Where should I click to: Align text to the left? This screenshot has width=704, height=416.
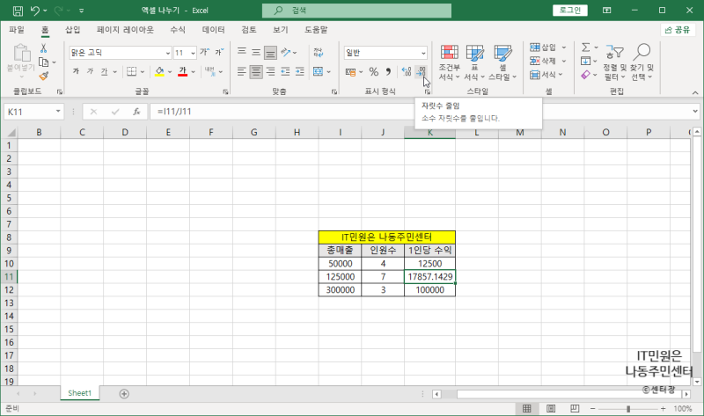241,71
